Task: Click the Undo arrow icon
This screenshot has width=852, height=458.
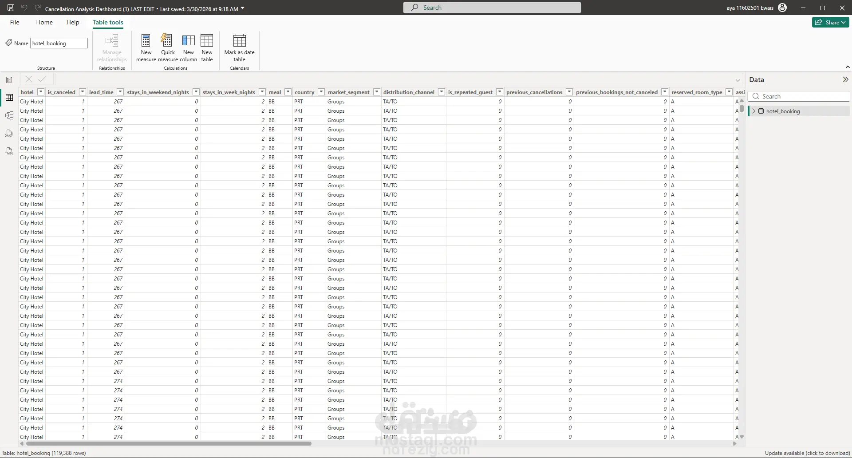Action: (x=24, y=8)
